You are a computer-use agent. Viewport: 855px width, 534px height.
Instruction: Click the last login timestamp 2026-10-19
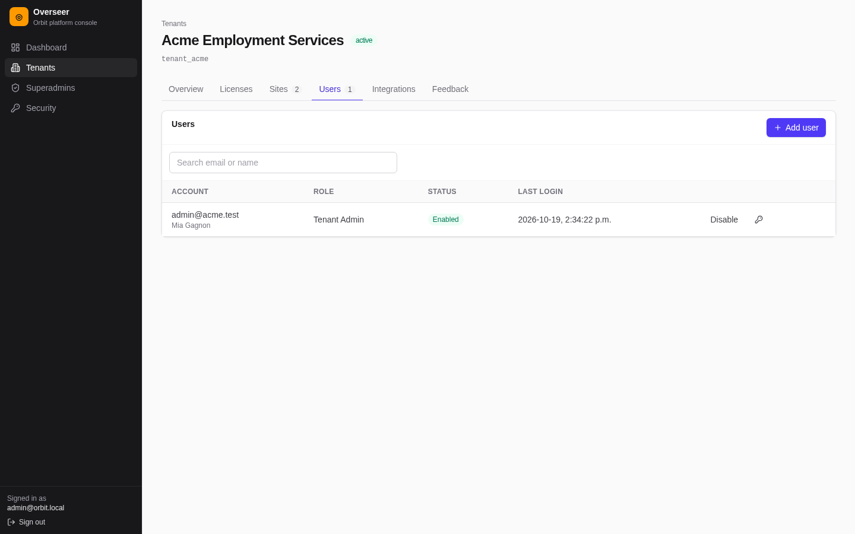(565, 220)
